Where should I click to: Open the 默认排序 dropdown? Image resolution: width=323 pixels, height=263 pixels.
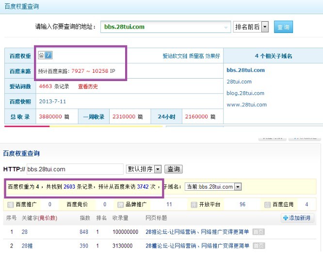144,169
